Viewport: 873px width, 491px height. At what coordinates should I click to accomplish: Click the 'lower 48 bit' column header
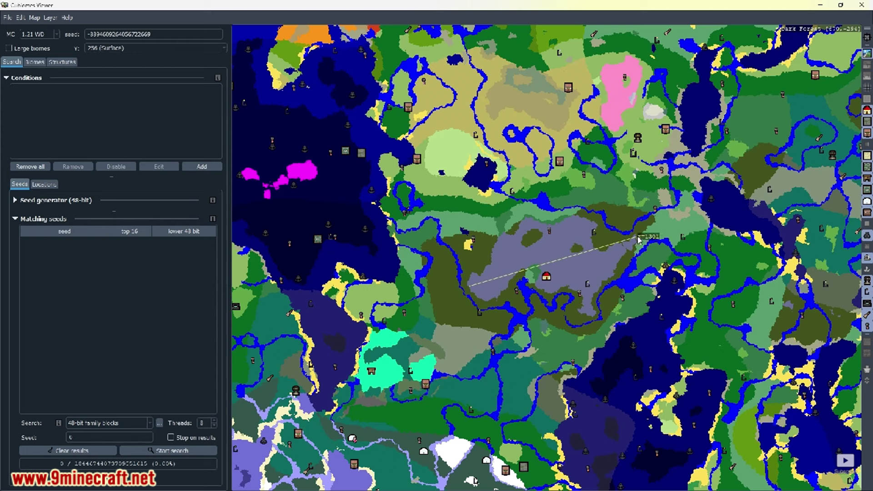tap(184, 231)
